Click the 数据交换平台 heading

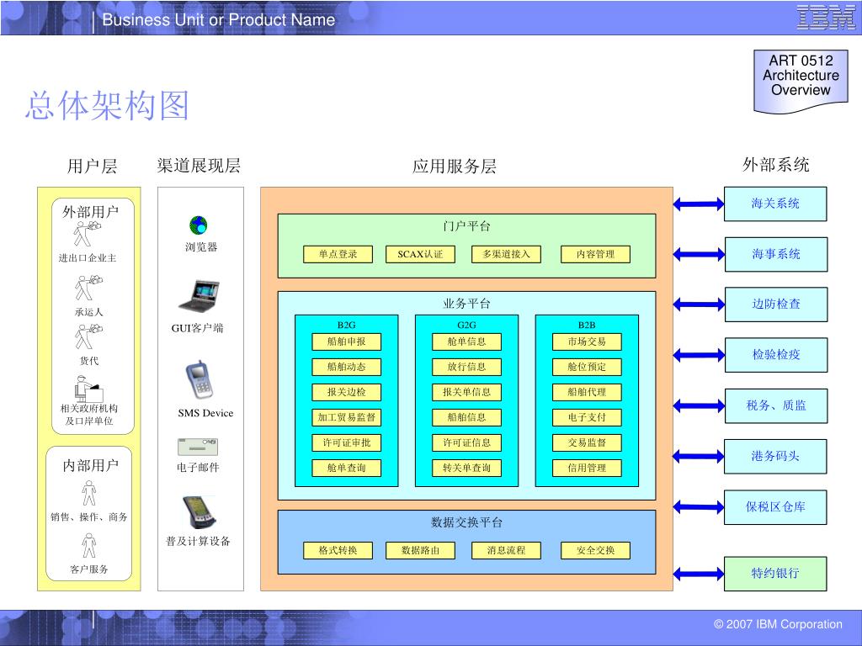click(x=466, y=522)
